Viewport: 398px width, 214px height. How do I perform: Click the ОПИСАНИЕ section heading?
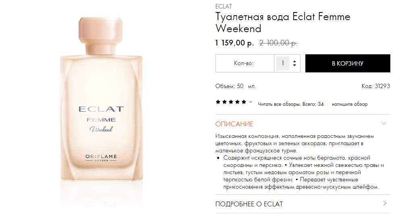(234, 124)
